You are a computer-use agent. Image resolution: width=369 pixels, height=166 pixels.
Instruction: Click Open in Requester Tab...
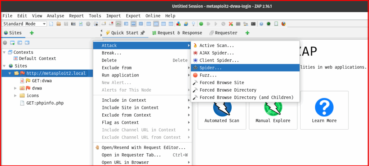pyautogui.click(x=143, y=155)
